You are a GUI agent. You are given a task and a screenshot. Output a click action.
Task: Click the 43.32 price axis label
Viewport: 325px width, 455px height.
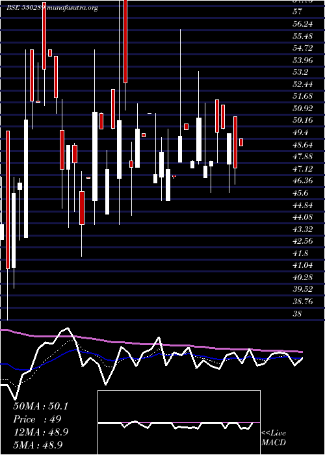pyautogui.click(x=302, y=229)
